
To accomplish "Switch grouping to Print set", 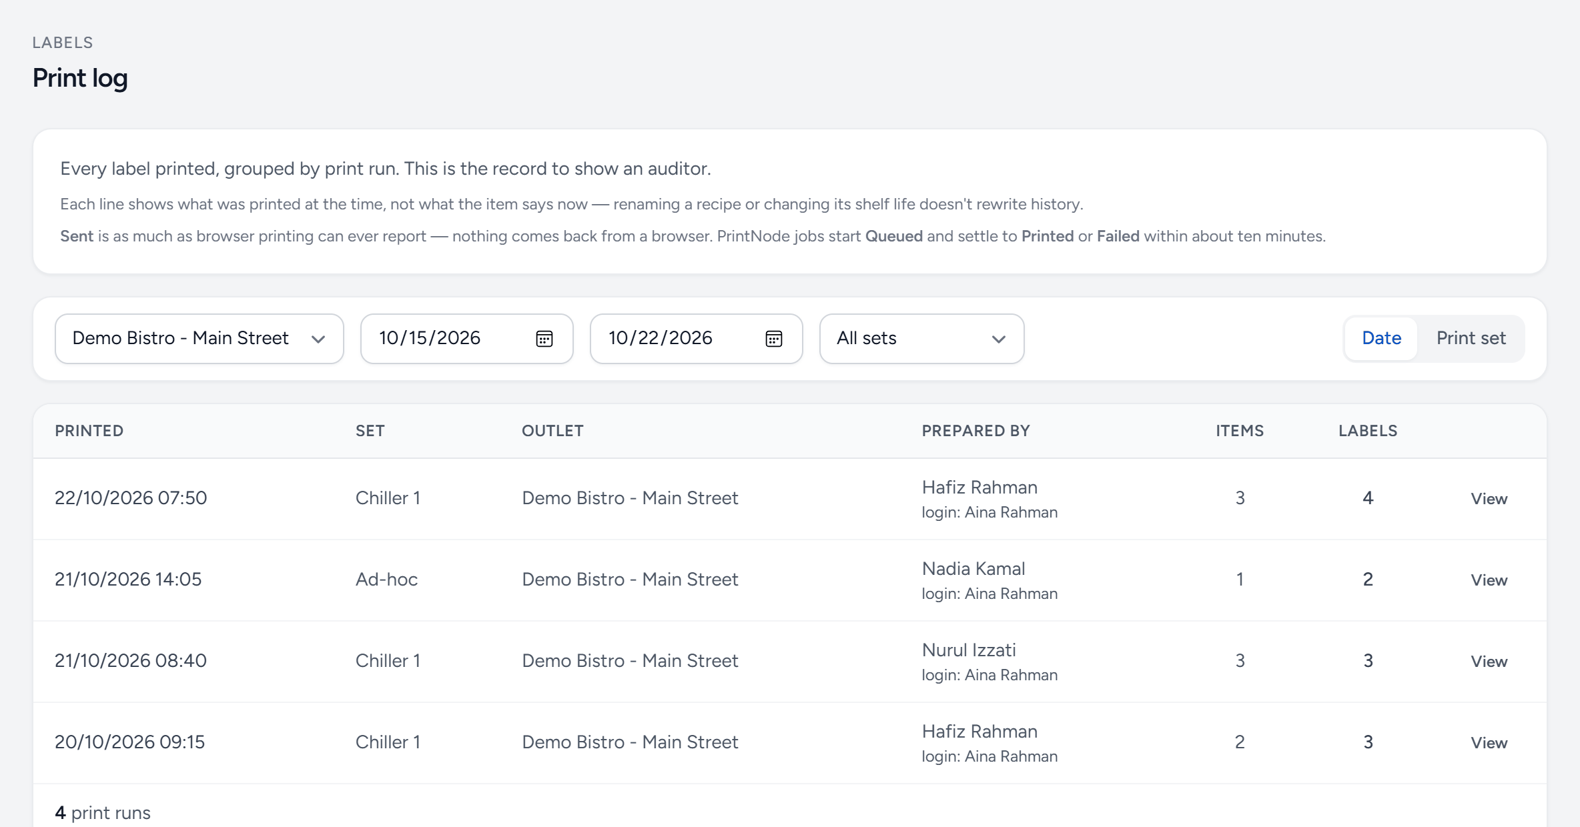I will coord(1471,338).
